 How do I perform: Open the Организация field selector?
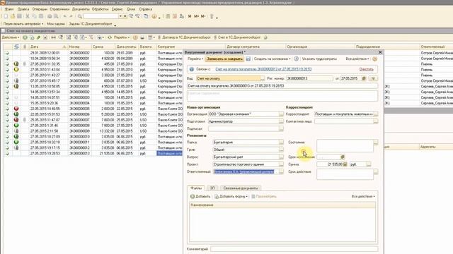pyautogui.click(x=281, y=114)
